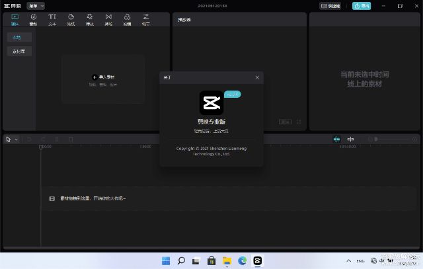Click the split clip tool in timeline toolbar
Screen dimensions: 423x269
click(57, 139)
